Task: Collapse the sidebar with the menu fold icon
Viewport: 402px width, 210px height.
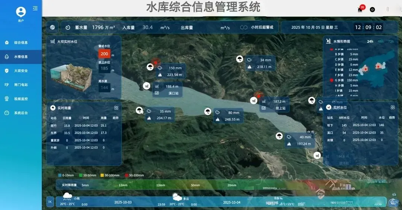Action: tap(35, 9)
